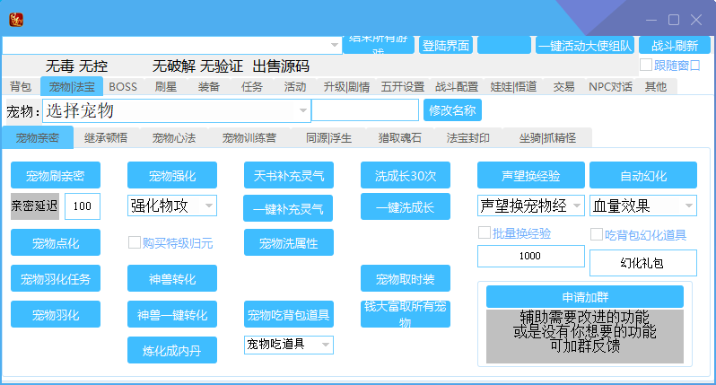716x385 pixels.
Task: Check the 批量换经验 option
Action: [x=485, y=233]
